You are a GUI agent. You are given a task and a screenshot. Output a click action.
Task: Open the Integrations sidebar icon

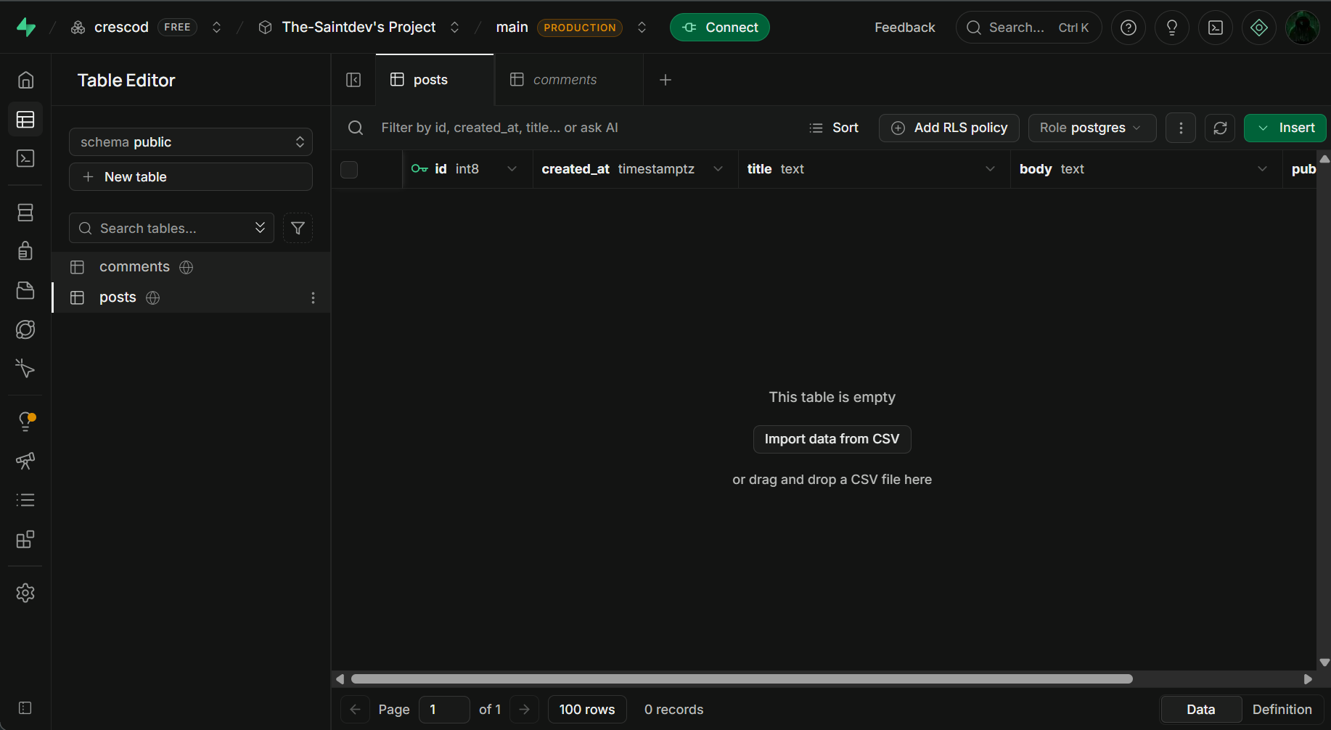point(25,539)
